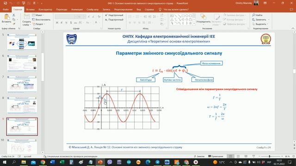
Task: Collapse the ribbon with the chevron
Action: tap(293, 29)
